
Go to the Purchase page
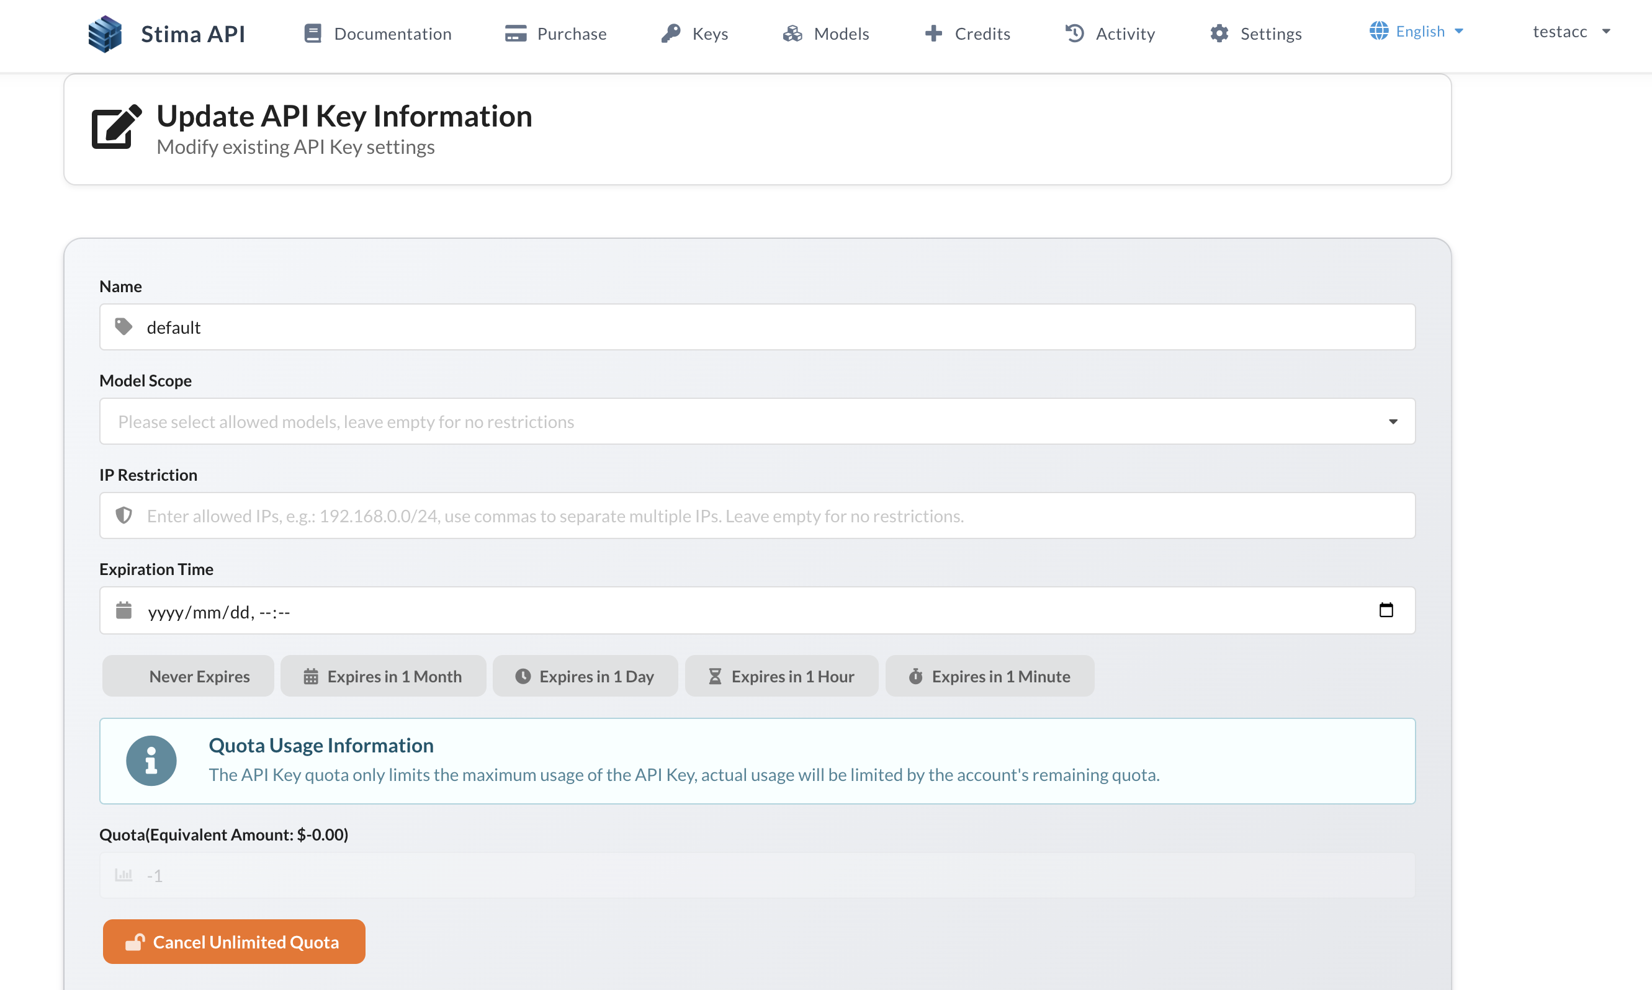coord(571,33)
